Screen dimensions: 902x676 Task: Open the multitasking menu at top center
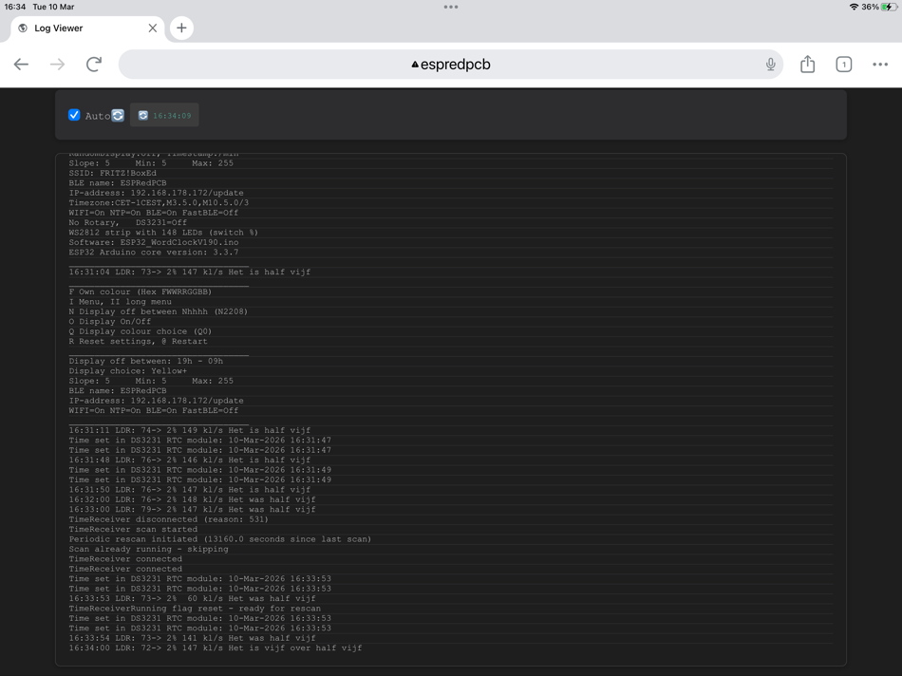pos(451,8)
